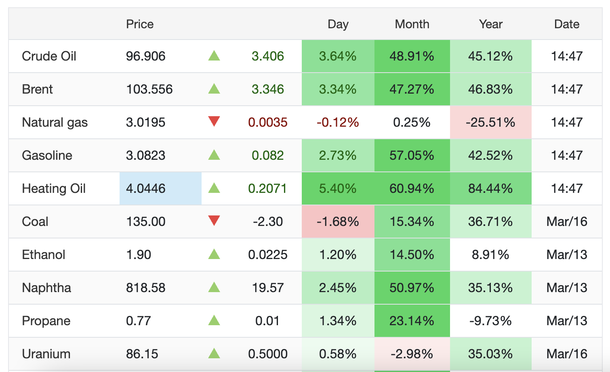Click the Month column header
The height and width of the screenshot is (372, 610).
(x=412, y=24)
